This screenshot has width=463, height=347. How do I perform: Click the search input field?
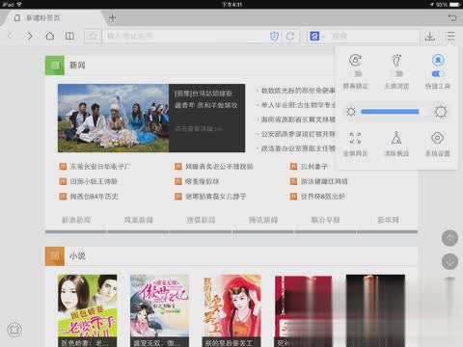tap(374, 36)
